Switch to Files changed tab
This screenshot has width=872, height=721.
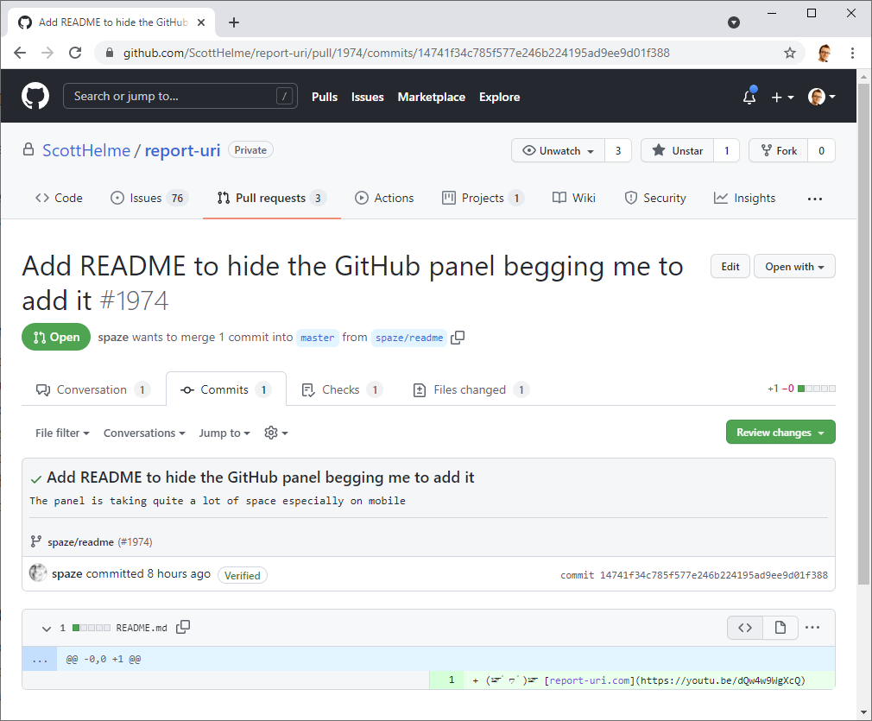[471, 390]
